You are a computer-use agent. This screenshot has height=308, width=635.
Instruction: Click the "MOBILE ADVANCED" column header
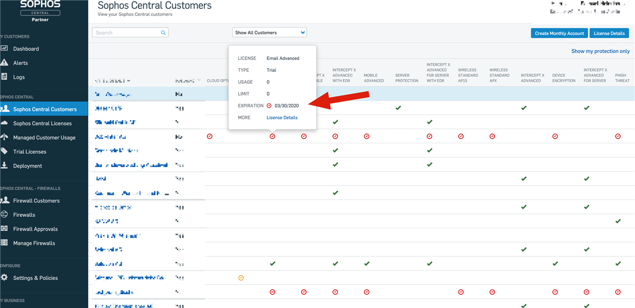[374, 78]
